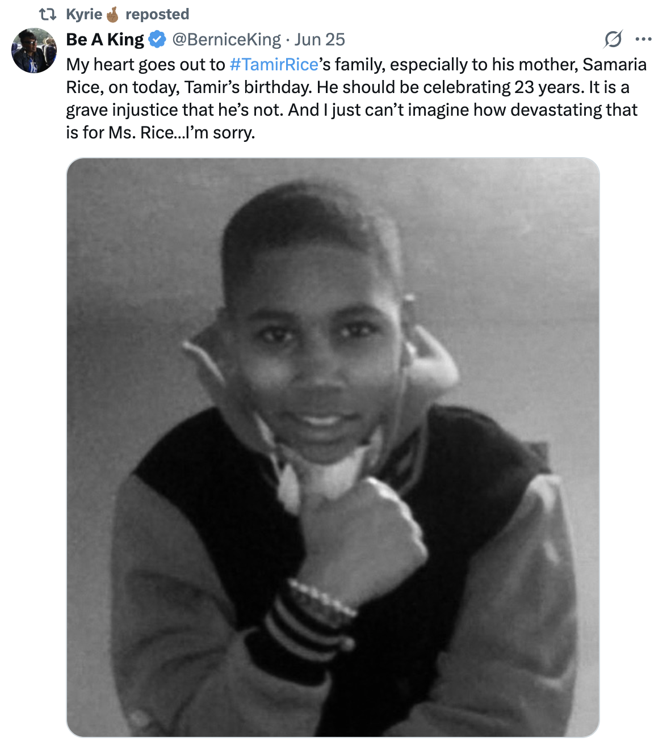The height and width of the screenshot is (742, 671).
Task: Open the three-dot more options menu
Action: [643, 39]
